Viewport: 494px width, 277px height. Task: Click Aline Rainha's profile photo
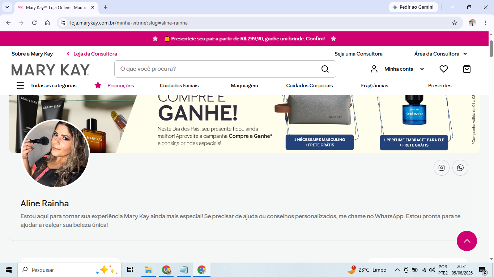point(55,154)
